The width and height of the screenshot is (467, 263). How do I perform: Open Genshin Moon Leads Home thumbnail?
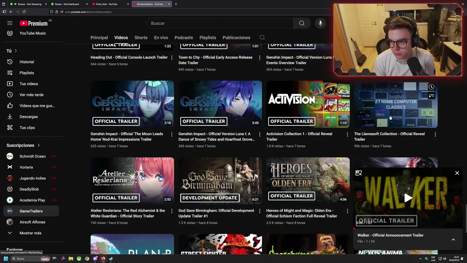pyautogui.click(x=132, y=104)
